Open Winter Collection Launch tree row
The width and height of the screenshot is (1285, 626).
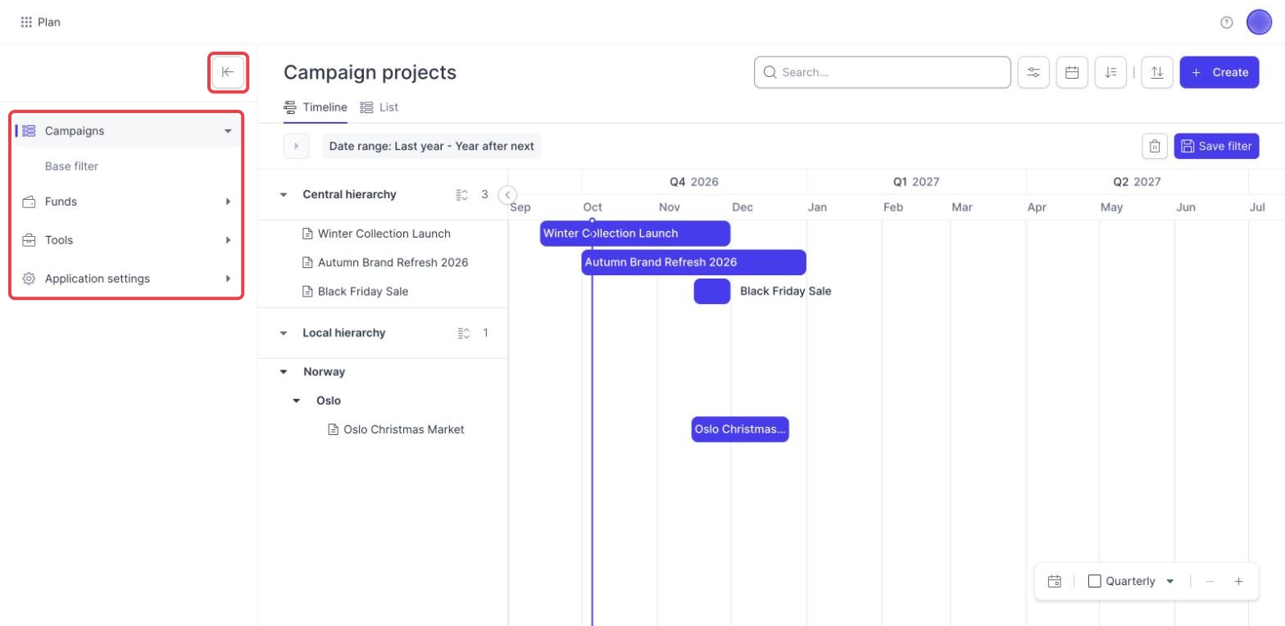[377, 234]
